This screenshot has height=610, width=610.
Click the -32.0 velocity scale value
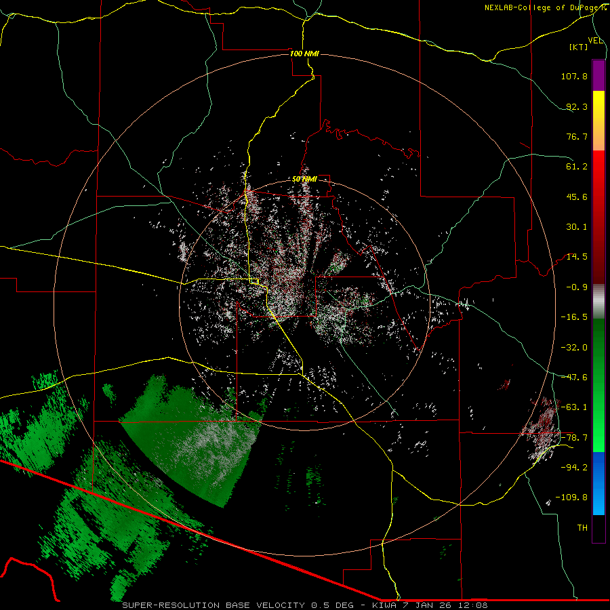(x=574, y=348)
